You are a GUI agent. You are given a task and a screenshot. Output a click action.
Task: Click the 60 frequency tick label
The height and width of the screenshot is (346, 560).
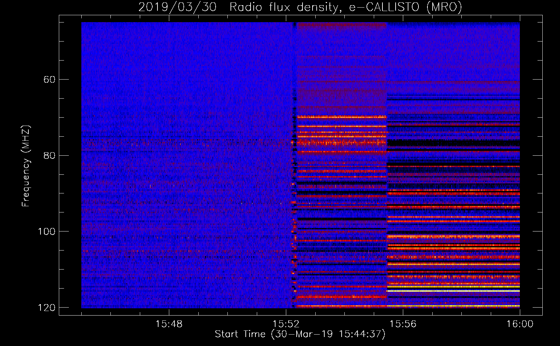49,80
